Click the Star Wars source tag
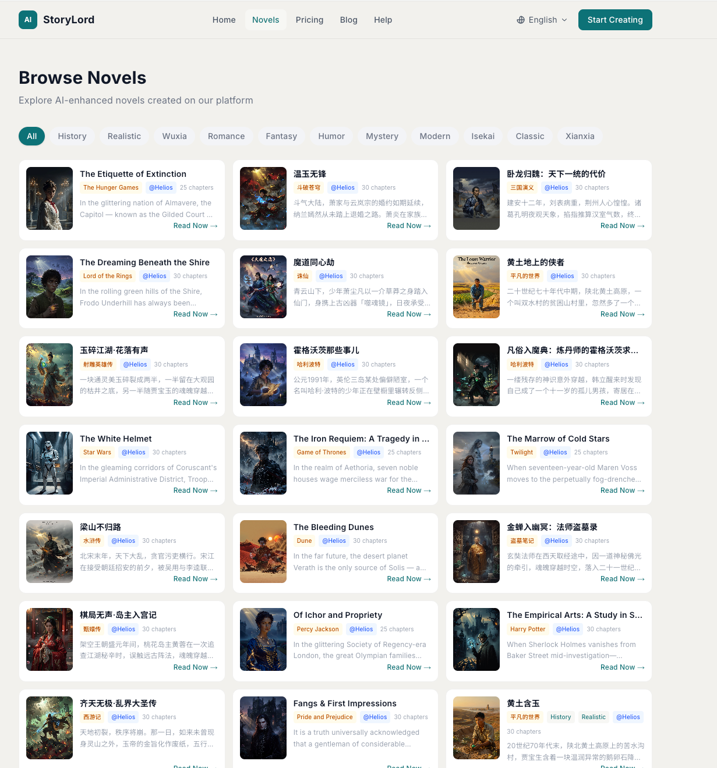Viewport: 717px width, 768px height. click(x=97, y=453)
